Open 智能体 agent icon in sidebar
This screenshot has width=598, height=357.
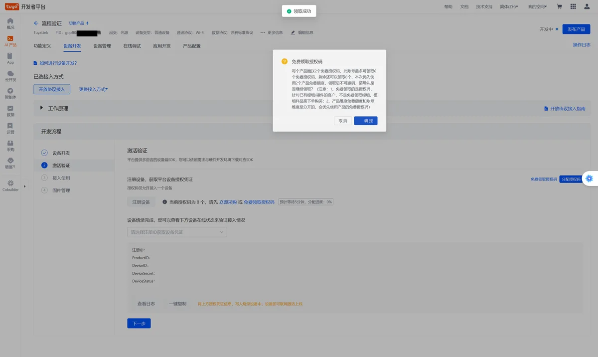10,91
